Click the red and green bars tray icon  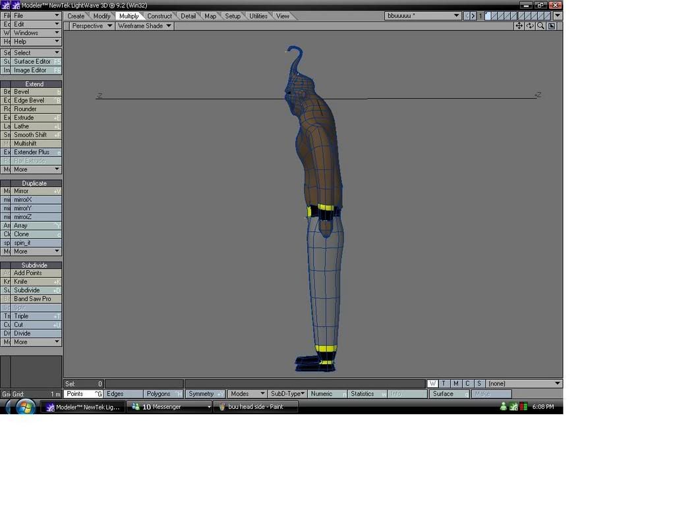pyautogui.click(x=523, y=406)
